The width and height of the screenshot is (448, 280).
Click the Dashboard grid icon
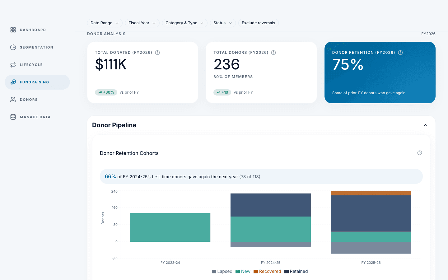(x=13, y=30)
